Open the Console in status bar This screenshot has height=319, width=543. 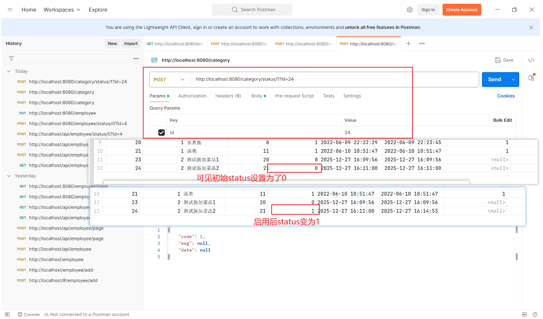(29, 315)
